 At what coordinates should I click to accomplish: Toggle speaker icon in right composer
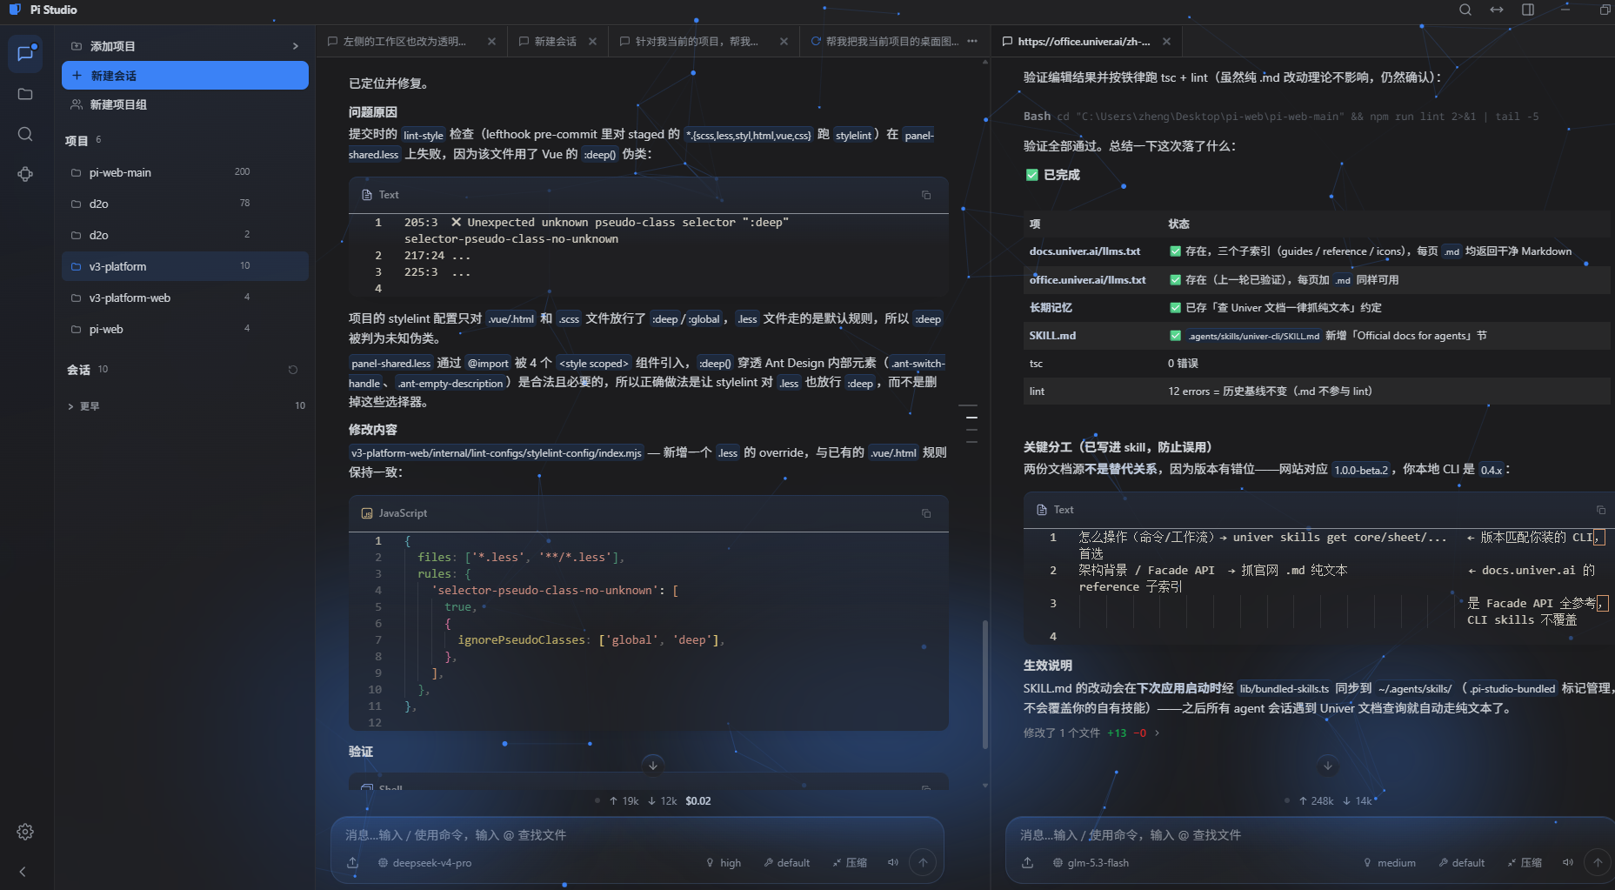(1567, 863)
